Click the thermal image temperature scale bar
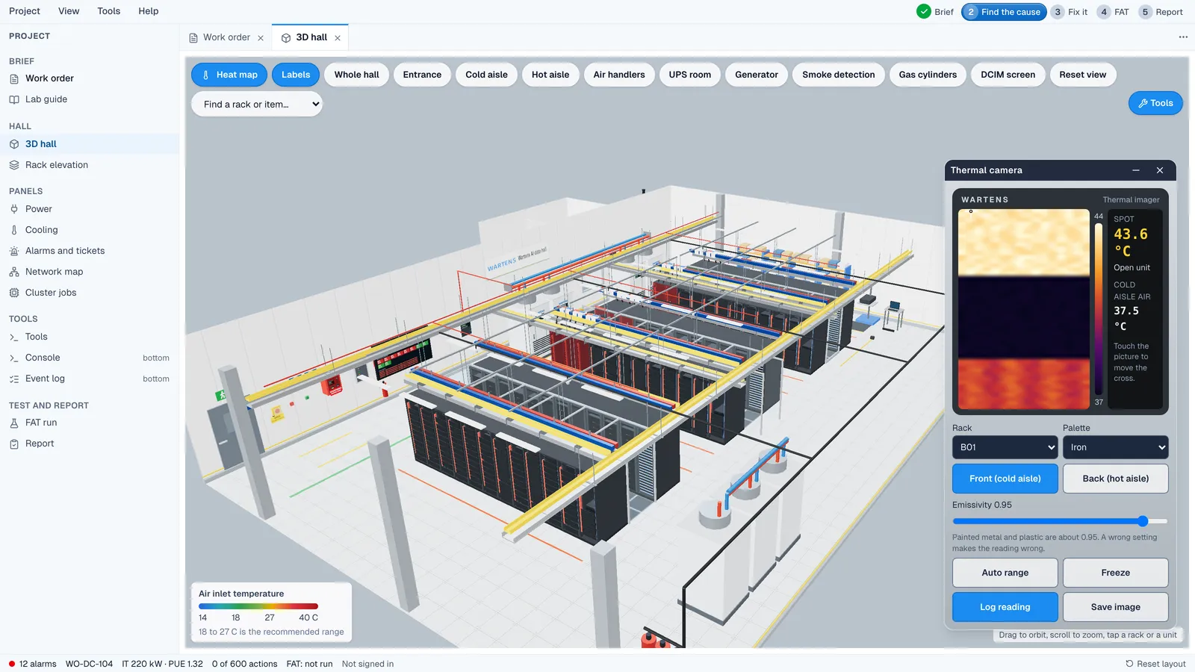Screen dimensions: 1195x672 click(1099, 308)
